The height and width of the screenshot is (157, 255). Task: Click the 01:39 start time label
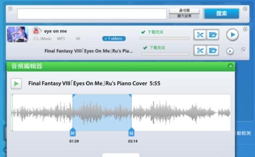coord(74,141)
